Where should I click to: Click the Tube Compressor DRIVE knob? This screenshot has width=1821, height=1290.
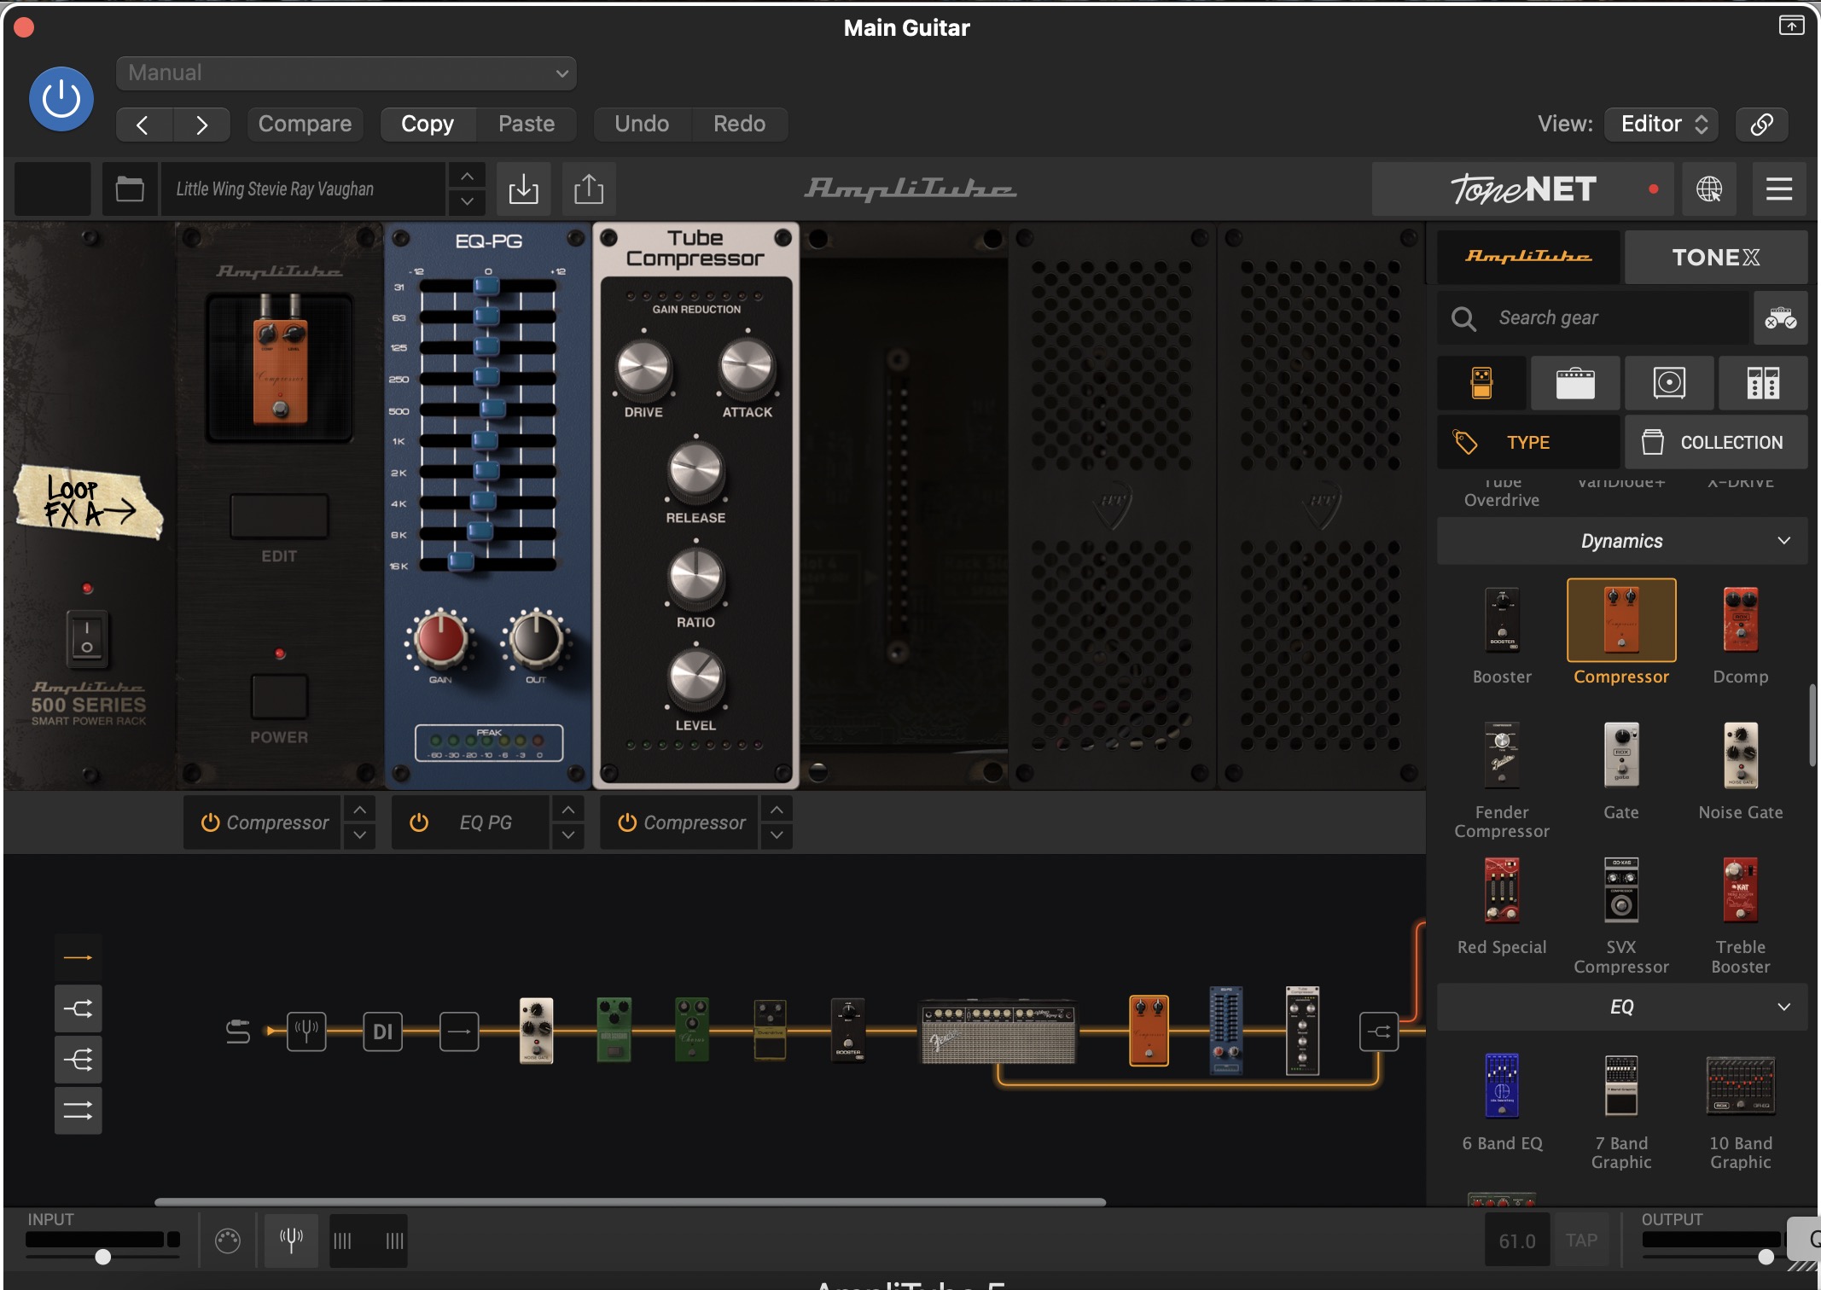click(643, 368)
